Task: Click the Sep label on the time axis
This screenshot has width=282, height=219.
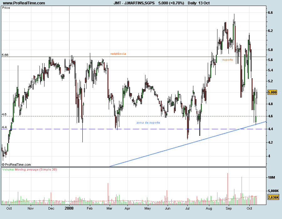Action: 229,208
